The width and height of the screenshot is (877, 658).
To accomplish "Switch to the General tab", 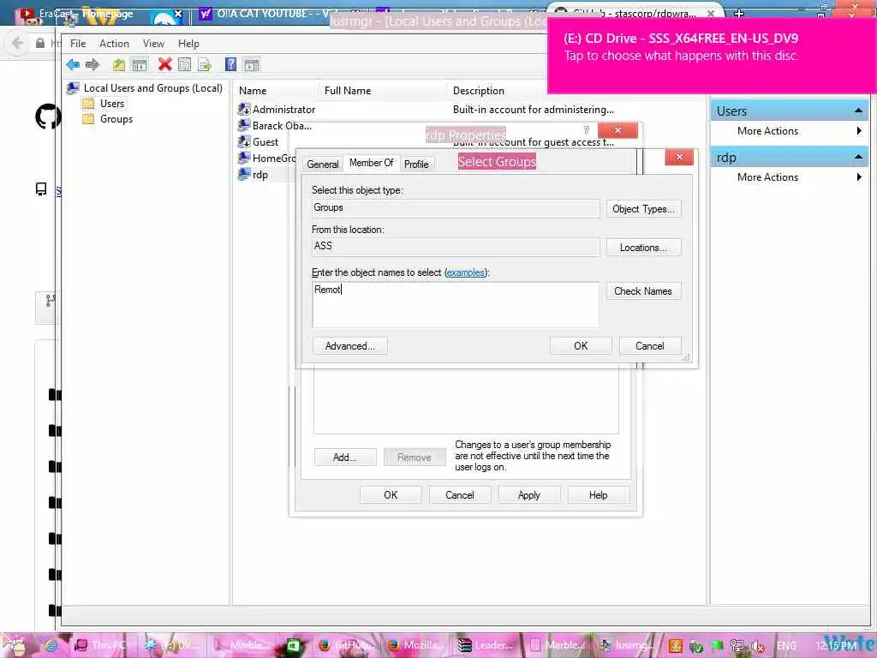I will click(322, 164).
